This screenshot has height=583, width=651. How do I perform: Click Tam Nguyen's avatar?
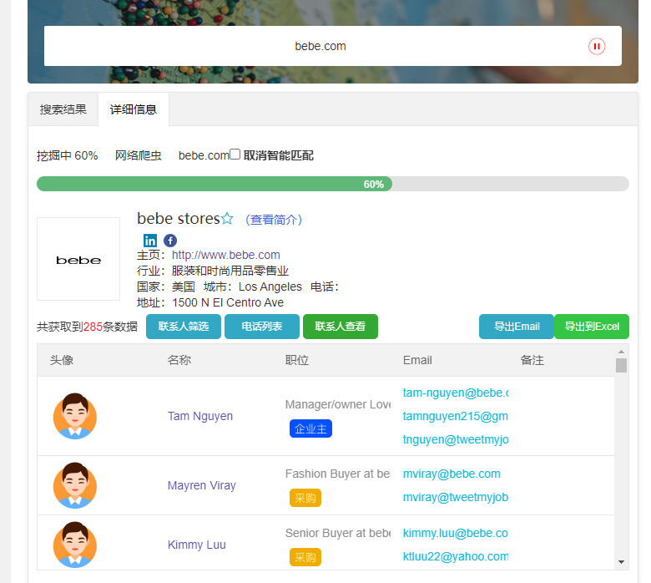click(x=75, y=416)
